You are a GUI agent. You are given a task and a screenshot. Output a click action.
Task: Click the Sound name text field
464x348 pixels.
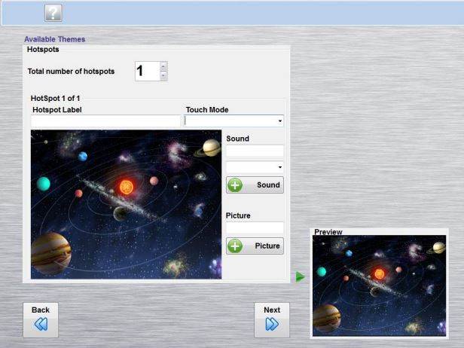click(x=255, y=151)
